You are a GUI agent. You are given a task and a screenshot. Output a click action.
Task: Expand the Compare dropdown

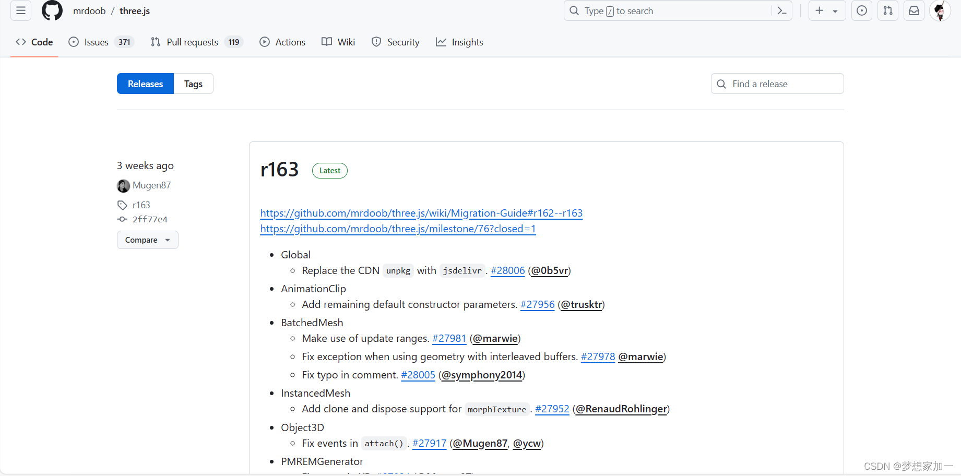(148, 240)
